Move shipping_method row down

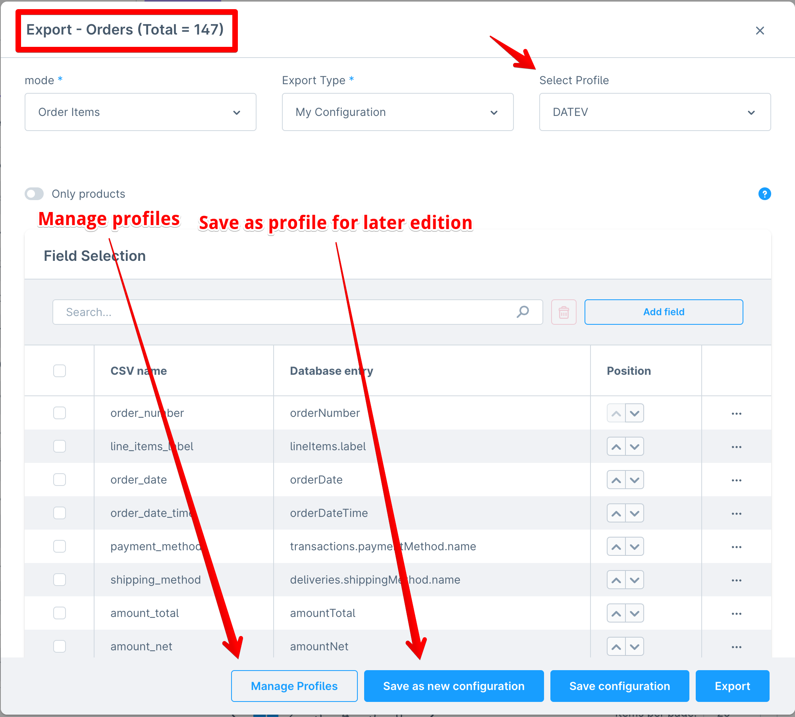[x=635, y=580]
